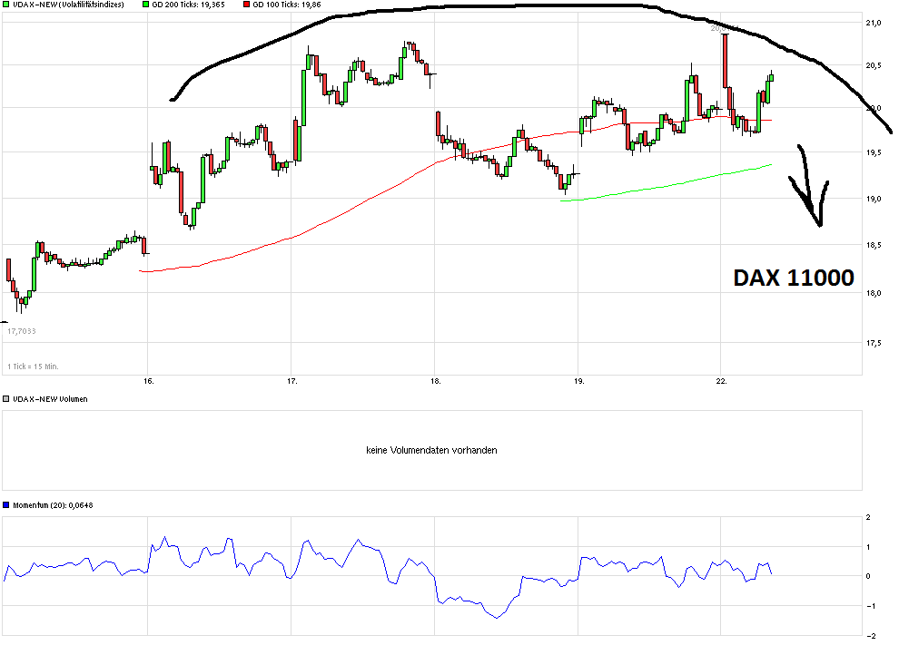Select the 'GD 100 Ticks: 19,86' legend label
Image resolution: width=899 pixels, height=645 pixels.
(x=287, y=5)
